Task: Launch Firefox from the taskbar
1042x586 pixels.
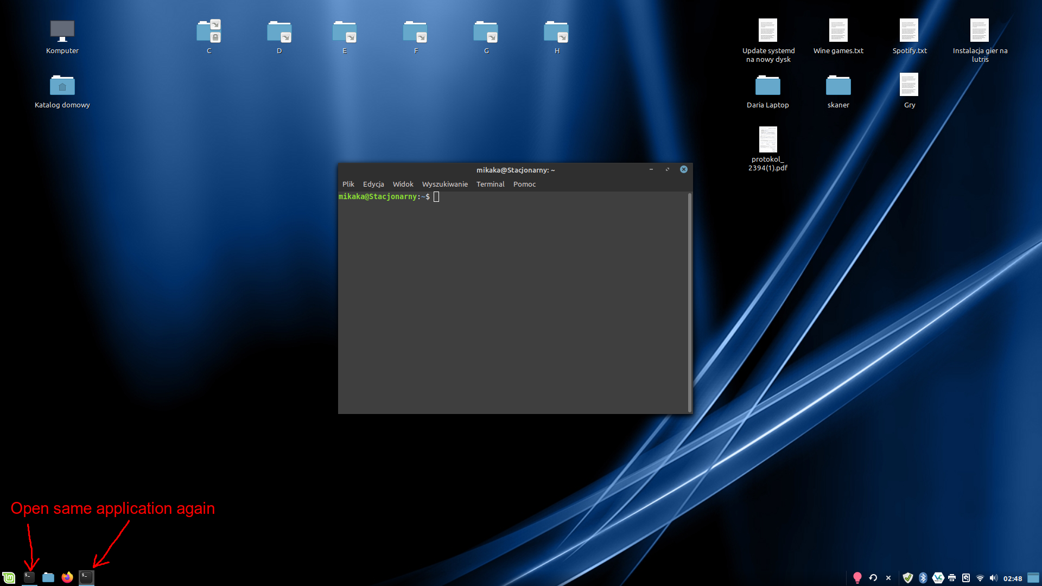Action: coord(67,577)
